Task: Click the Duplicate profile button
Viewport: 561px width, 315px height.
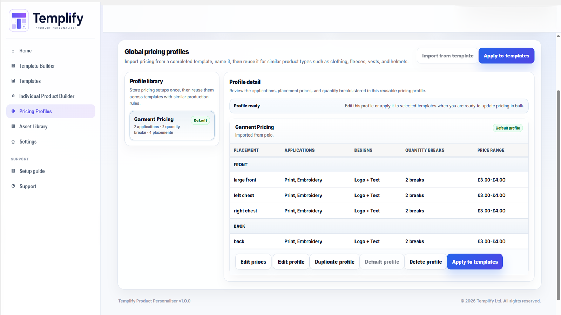Action: (x=334, y=262)
